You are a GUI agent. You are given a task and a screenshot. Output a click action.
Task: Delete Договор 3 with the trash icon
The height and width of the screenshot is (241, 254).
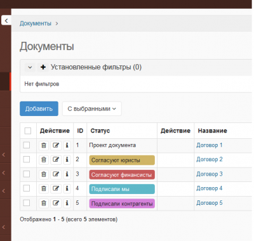[x=44, y=174]
